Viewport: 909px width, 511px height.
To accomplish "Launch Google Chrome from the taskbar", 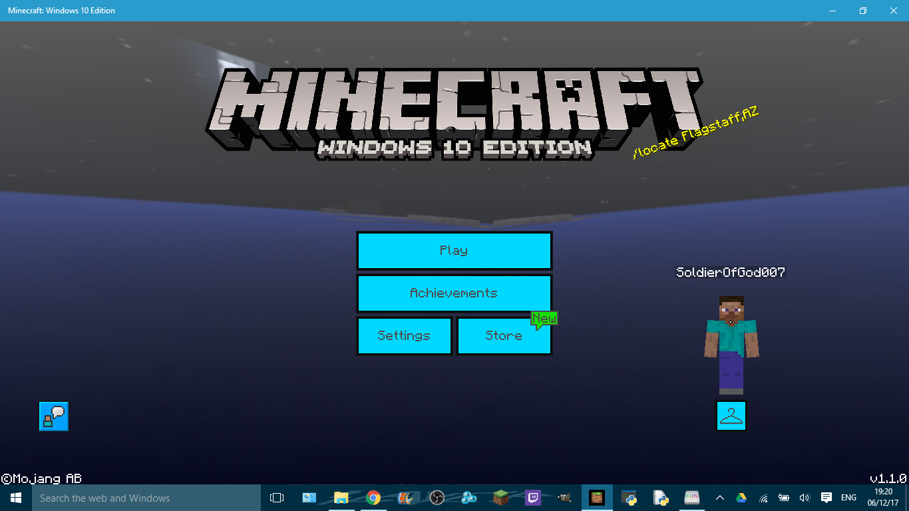I will pyautogui.click(x=373, y=498).
